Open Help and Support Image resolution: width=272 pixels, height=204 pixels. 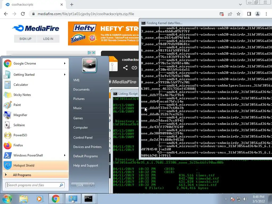point(86,165)
